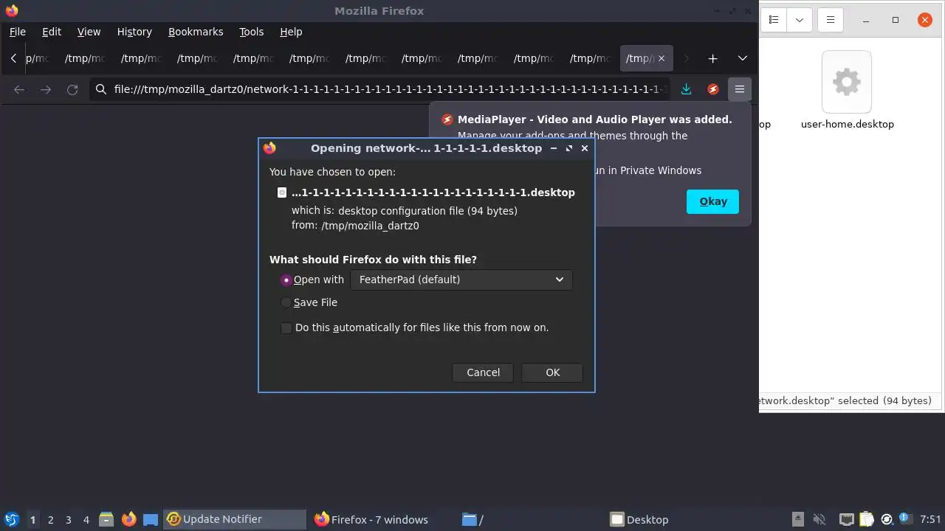Click the 7:51 clock in the panel
The image size is (945, 531).
930,519
